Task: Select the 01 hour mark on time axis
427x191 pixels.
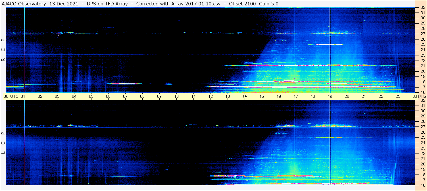Action: point(23,96)
